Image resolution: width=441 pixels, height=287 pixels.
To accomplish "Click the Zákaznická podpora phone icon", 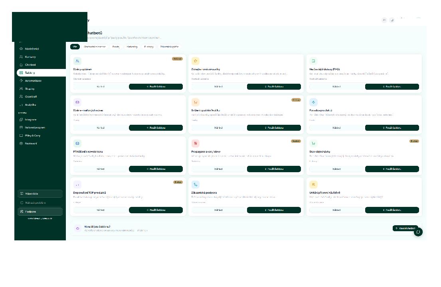I will pyautogui.click(x=196, y=185).
